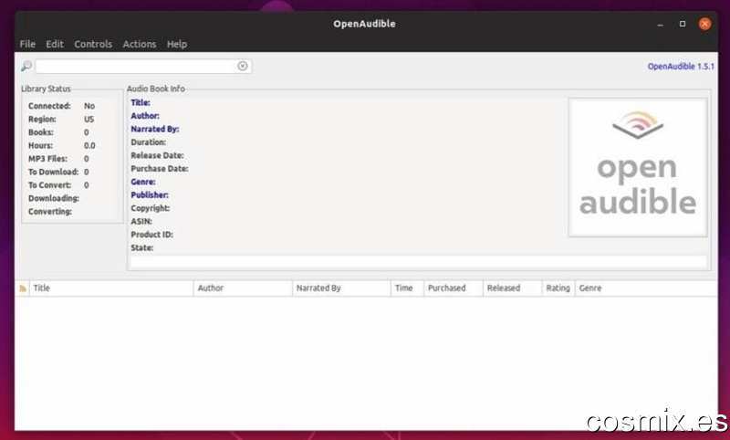Maximize the OpenAudible window
The height and width of the screenshot is (440, 730).
point(683,24)
